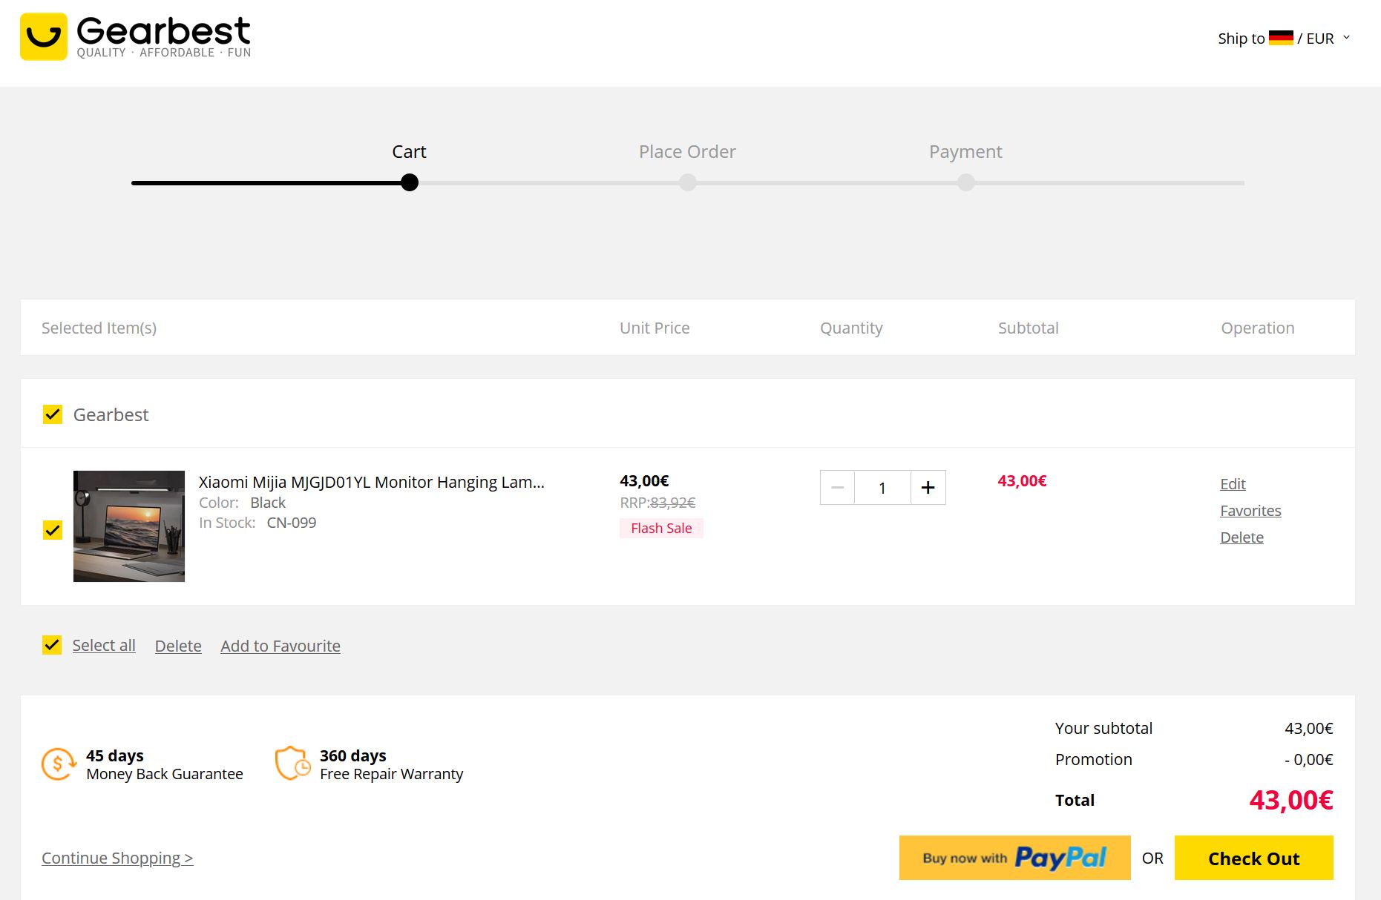Click the 360 days Free Repair Warranty text
Image resolution: width=1381 pixels, height=900 pixels.
click(391, 764)
